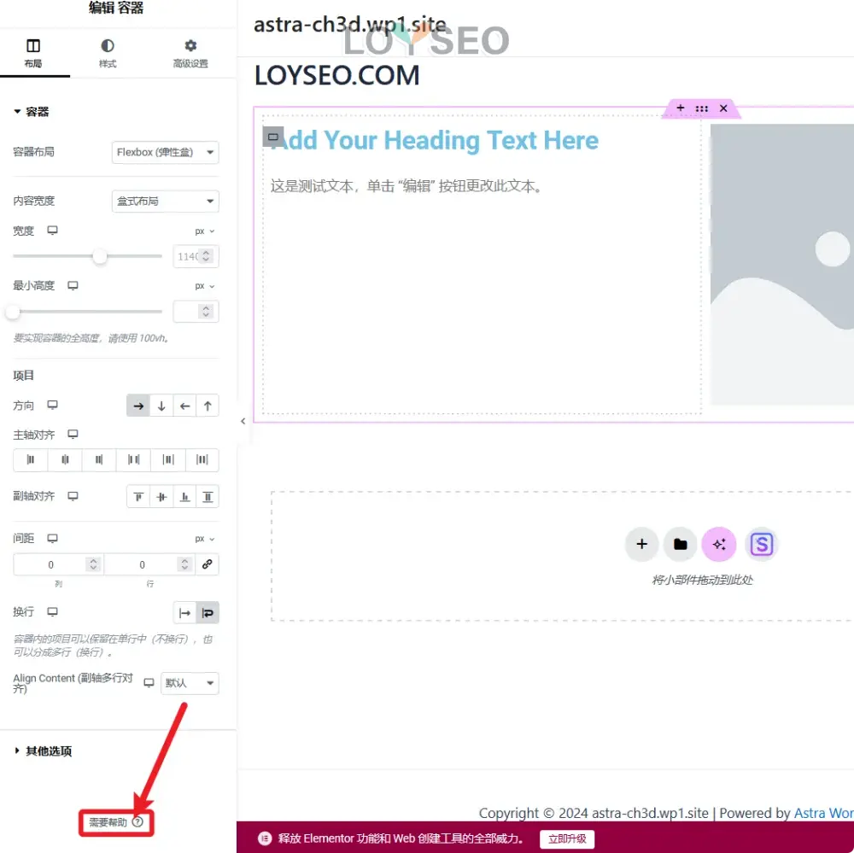Open the 样式 (Style) tab
854x853 pixels.
point(108,53)
